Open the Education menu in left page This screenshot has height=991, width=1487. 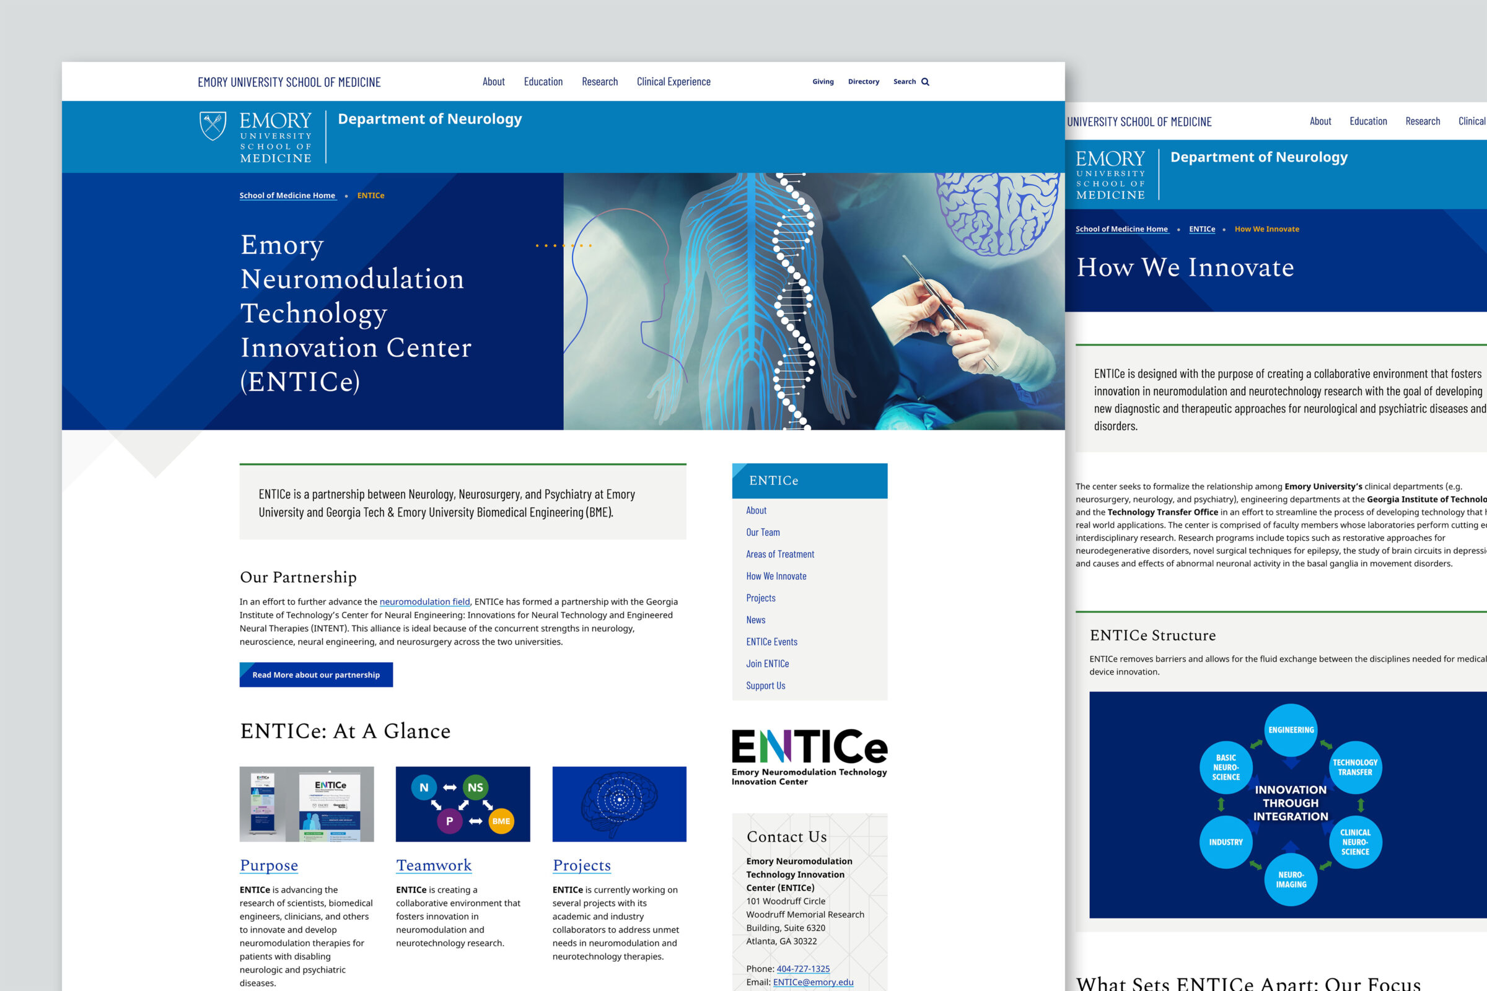click(543, 82)
